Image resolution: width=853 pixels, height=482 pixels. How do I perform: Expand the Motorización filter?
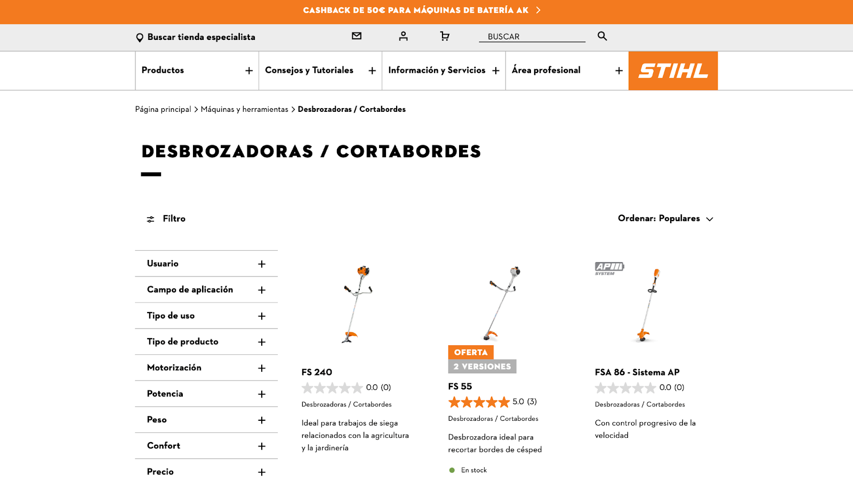coord(206,368)
